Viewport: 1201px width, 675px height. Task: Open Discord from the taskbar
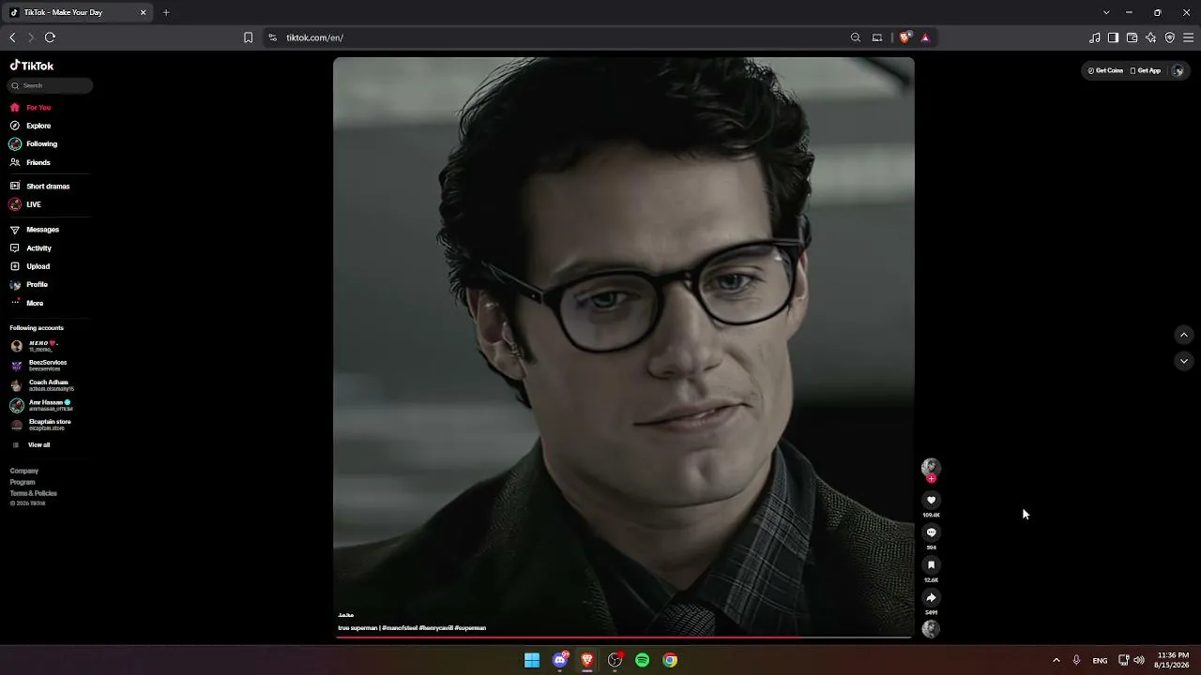(x=560, y=660)
